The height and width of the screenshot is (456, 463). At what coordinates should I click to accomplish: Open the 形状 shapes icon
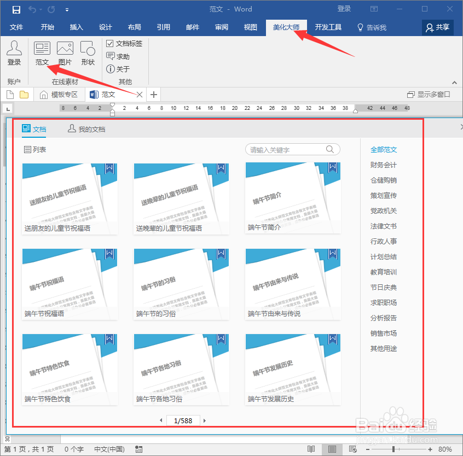88,53
